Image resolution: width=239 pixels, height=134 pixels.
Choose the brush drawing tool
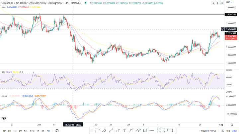click(118, 130)
